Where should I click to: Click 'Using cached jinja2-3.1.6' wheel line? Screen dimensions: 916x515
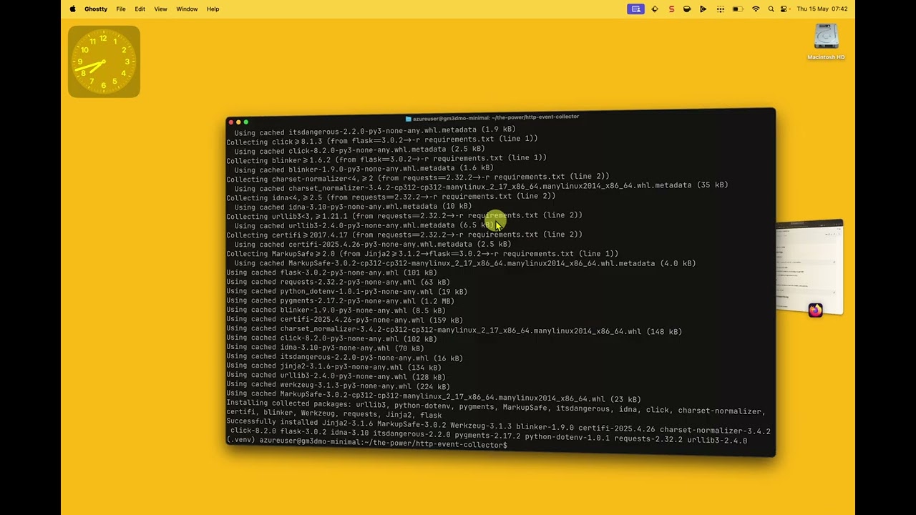333,367
